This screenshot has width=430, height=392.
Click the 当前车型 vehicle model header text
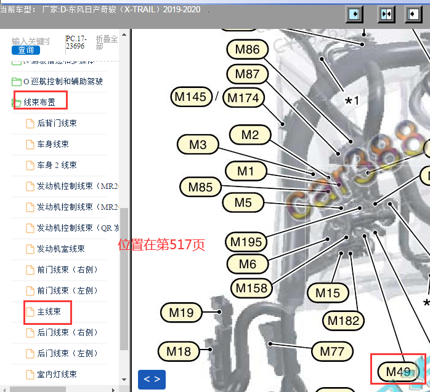[x=100, y=10]
